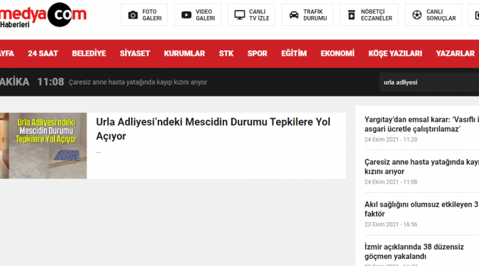Click the TV monitor icon for Canlı TV

pos(240,15)
